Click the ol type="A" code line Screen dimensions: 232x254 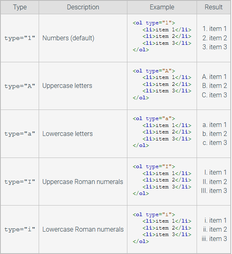154,71
